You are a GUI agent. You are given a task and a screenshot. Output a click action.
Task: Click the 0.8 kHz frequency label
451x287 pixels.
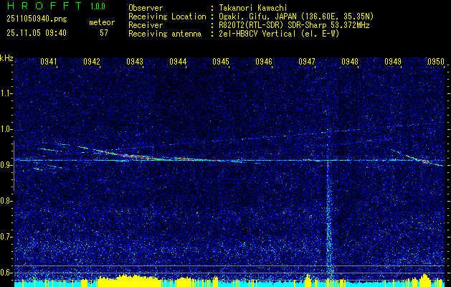[6, 201]
